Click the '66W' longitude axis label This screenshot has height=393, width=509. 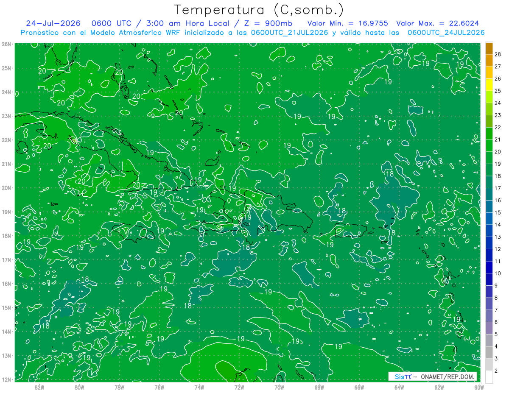359,387
